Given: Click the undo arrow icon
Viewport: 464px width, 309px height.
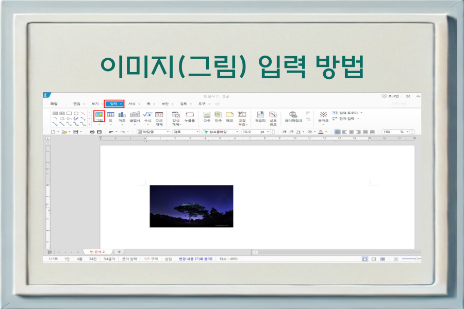Looking at the screenshot, I should tap(111, 132).
